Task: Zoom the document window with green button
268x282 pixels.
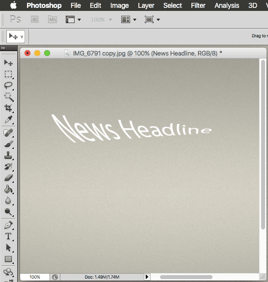Action: click(47, 53)
